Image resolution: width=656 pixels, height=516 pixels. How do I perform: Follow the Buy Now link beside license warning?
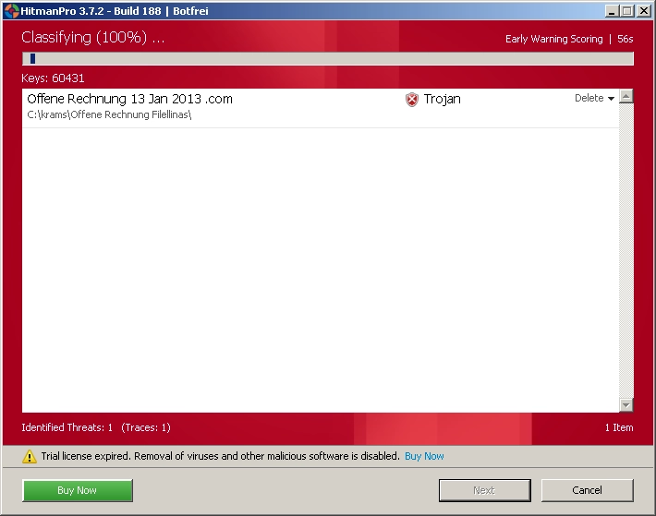pos(424,456)
